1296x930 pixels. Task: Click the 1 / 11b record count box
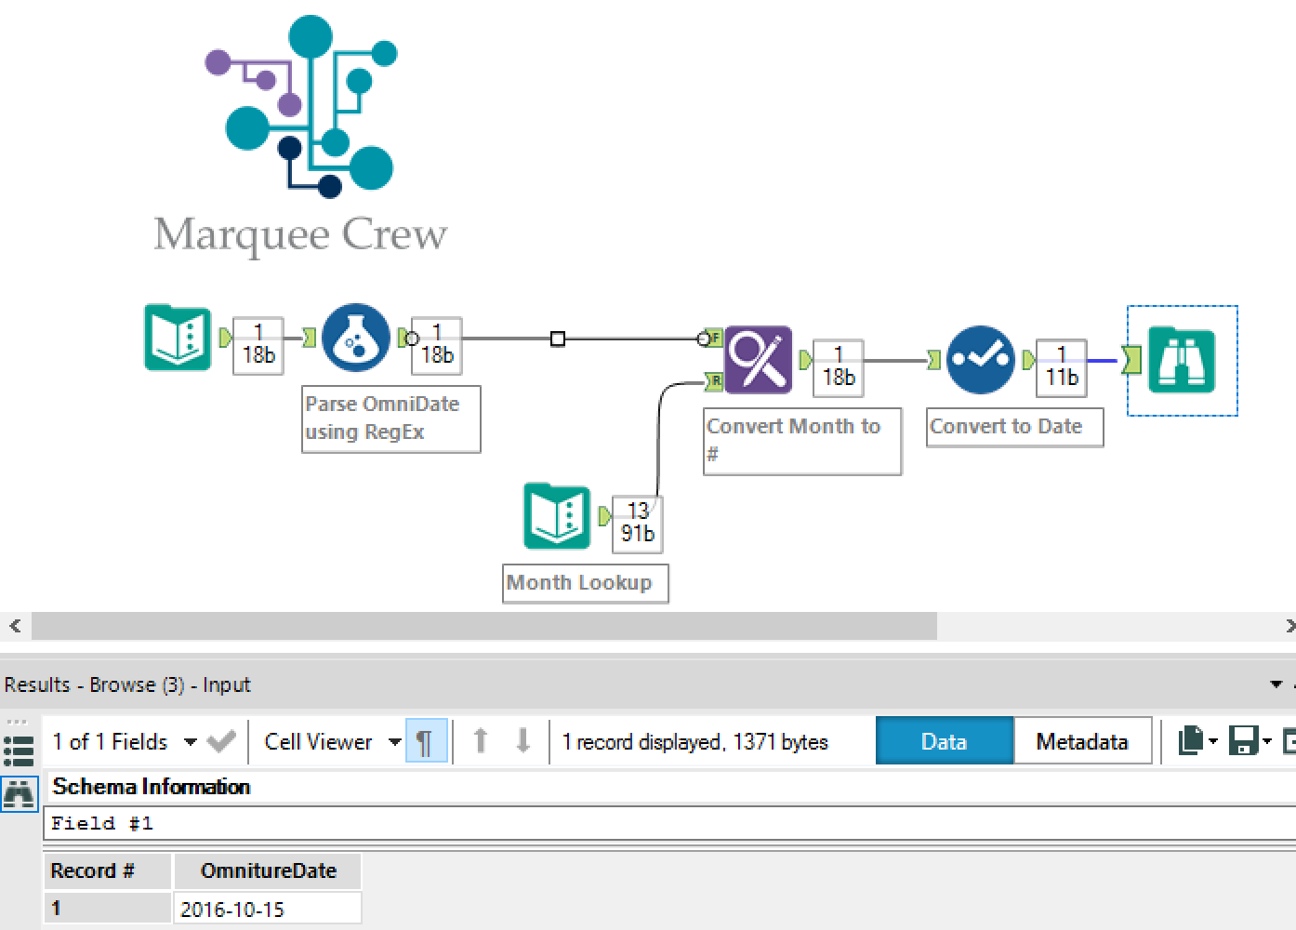pos(1061,366)
